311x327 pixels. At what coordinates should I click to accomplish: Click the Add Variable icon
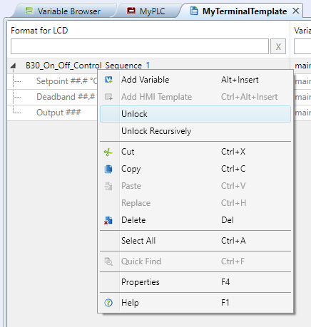pyautogui.click(x=108, y=80)
